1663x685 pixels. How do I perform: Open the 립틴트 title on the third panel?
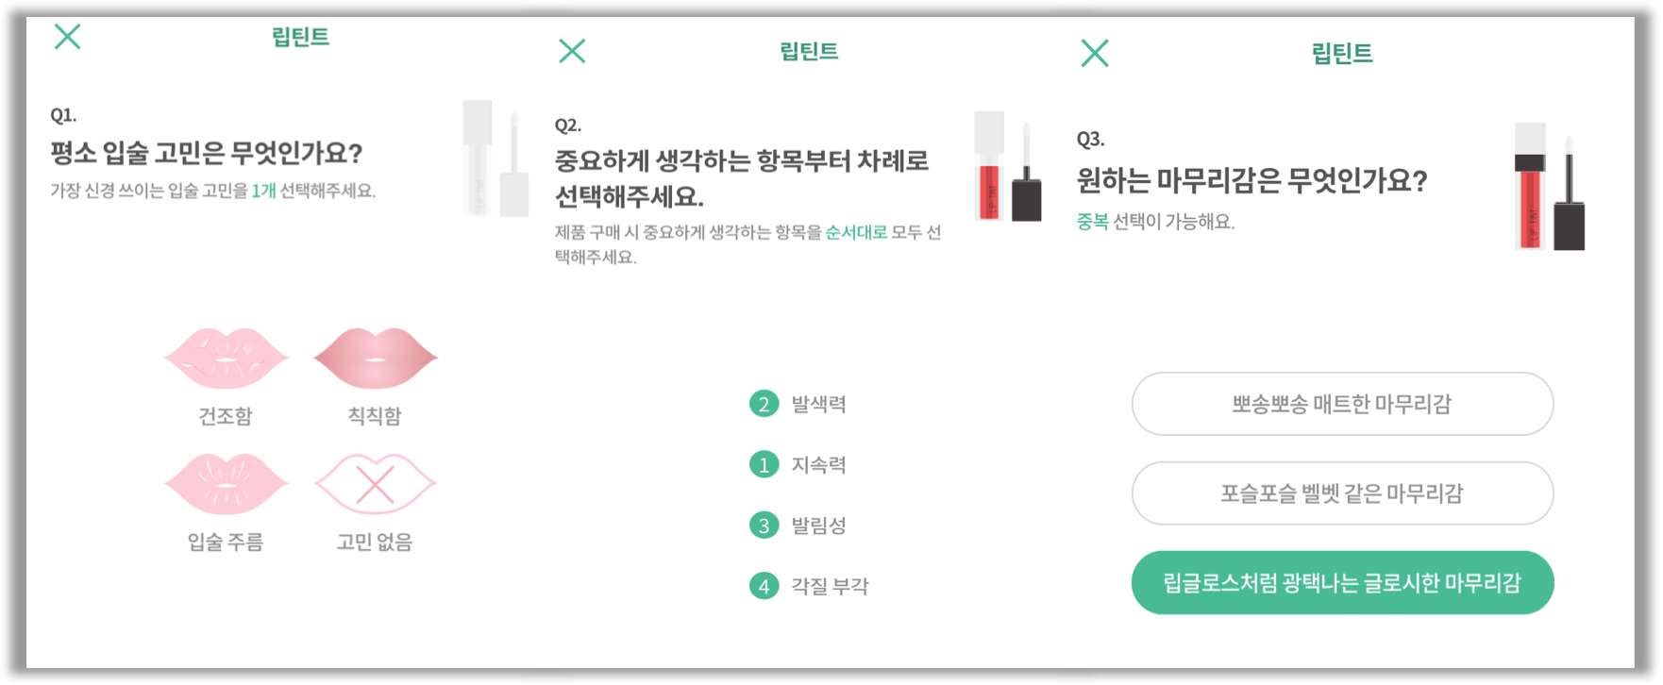pos(1344,52)
